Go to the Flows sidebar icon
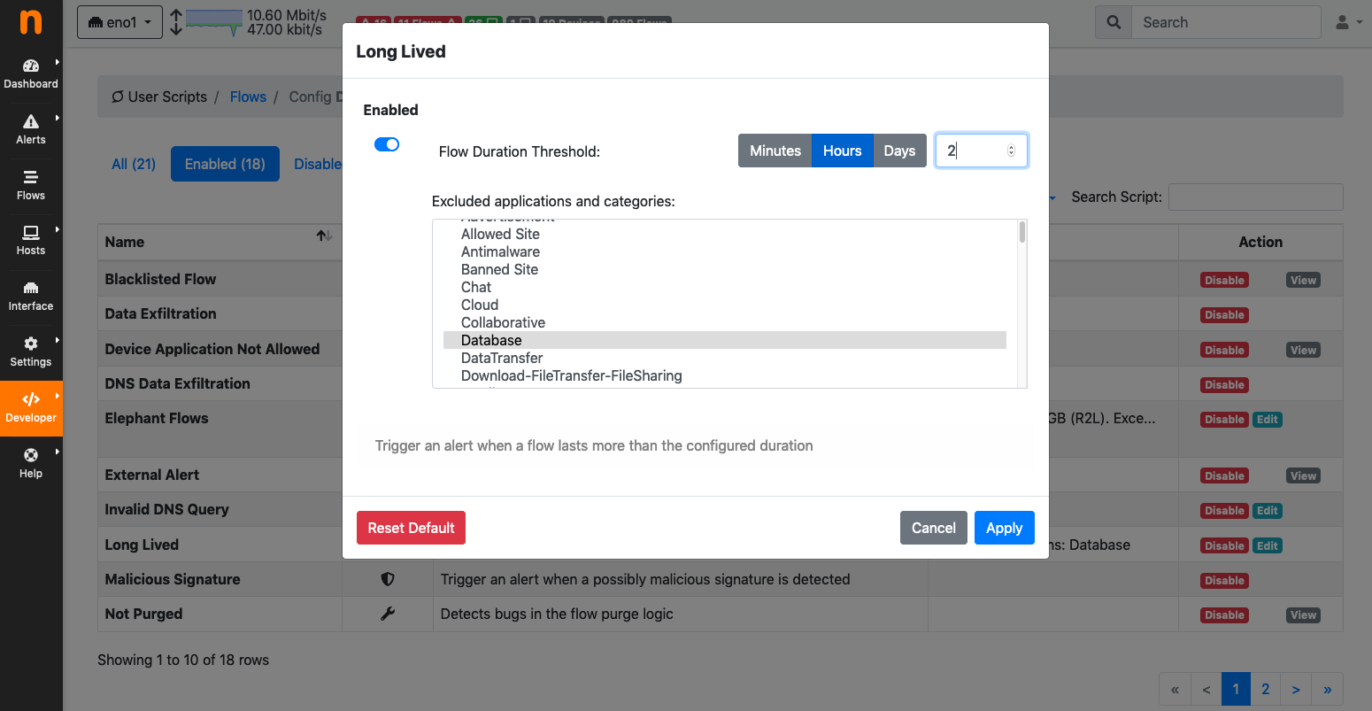The width and height of the screenshot is (1372, 711). (x=31, y=176)
